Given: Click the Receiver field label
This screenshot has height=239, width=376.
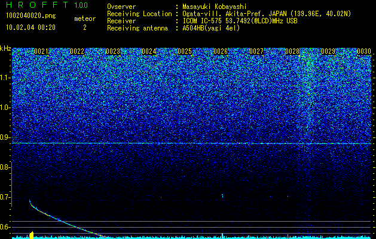Looking at the screenshot, I should (x=121, y=21).
